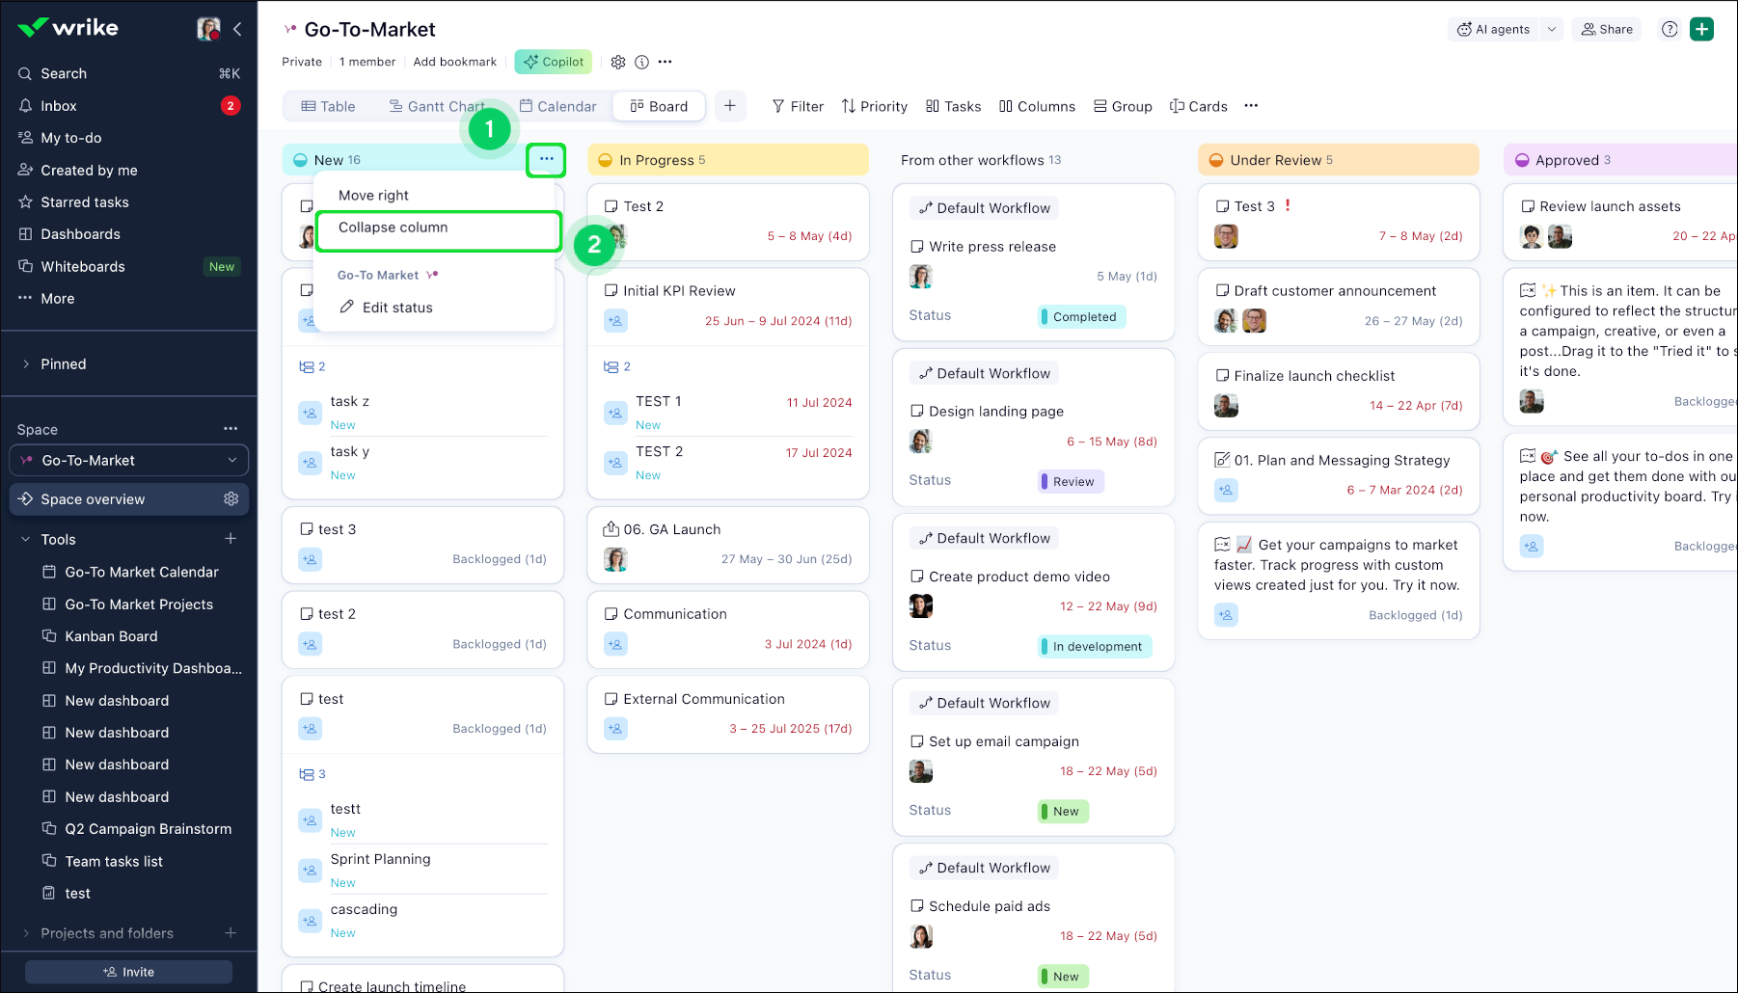Screen dimensions: 1738x993
Task: Switch to the Calendar view tab
Action: 557,106
